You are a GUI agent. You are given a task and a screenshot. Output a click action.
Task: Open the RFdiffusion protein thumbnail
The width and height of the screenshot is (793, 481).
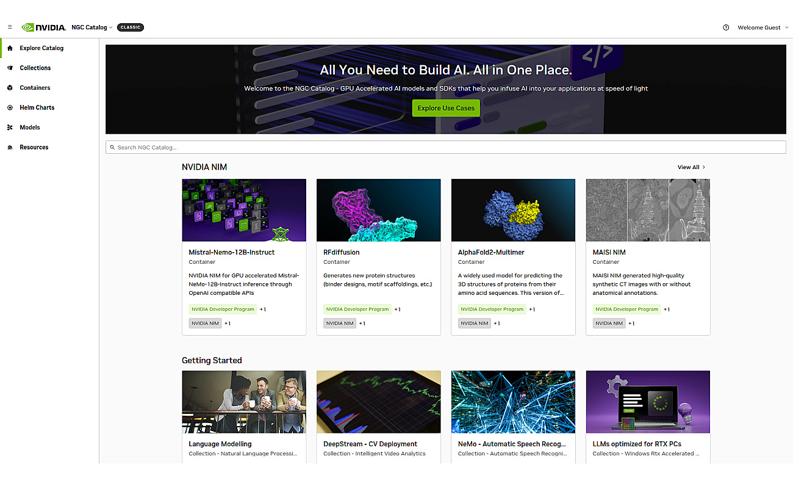379,210
